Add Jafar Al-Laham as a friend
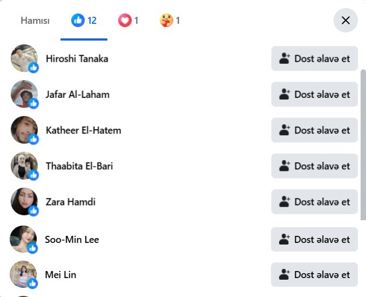 coord(314,94)
